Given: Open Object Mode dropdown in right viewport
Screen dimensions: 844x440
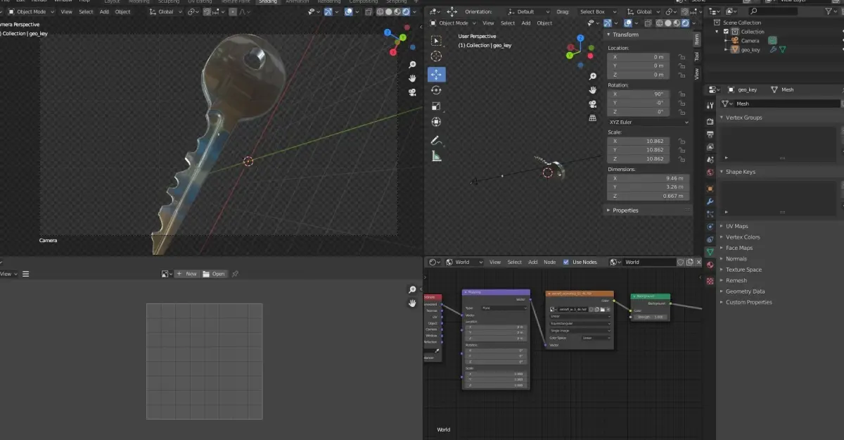Looking at the screenshot, I should [454, 23].
